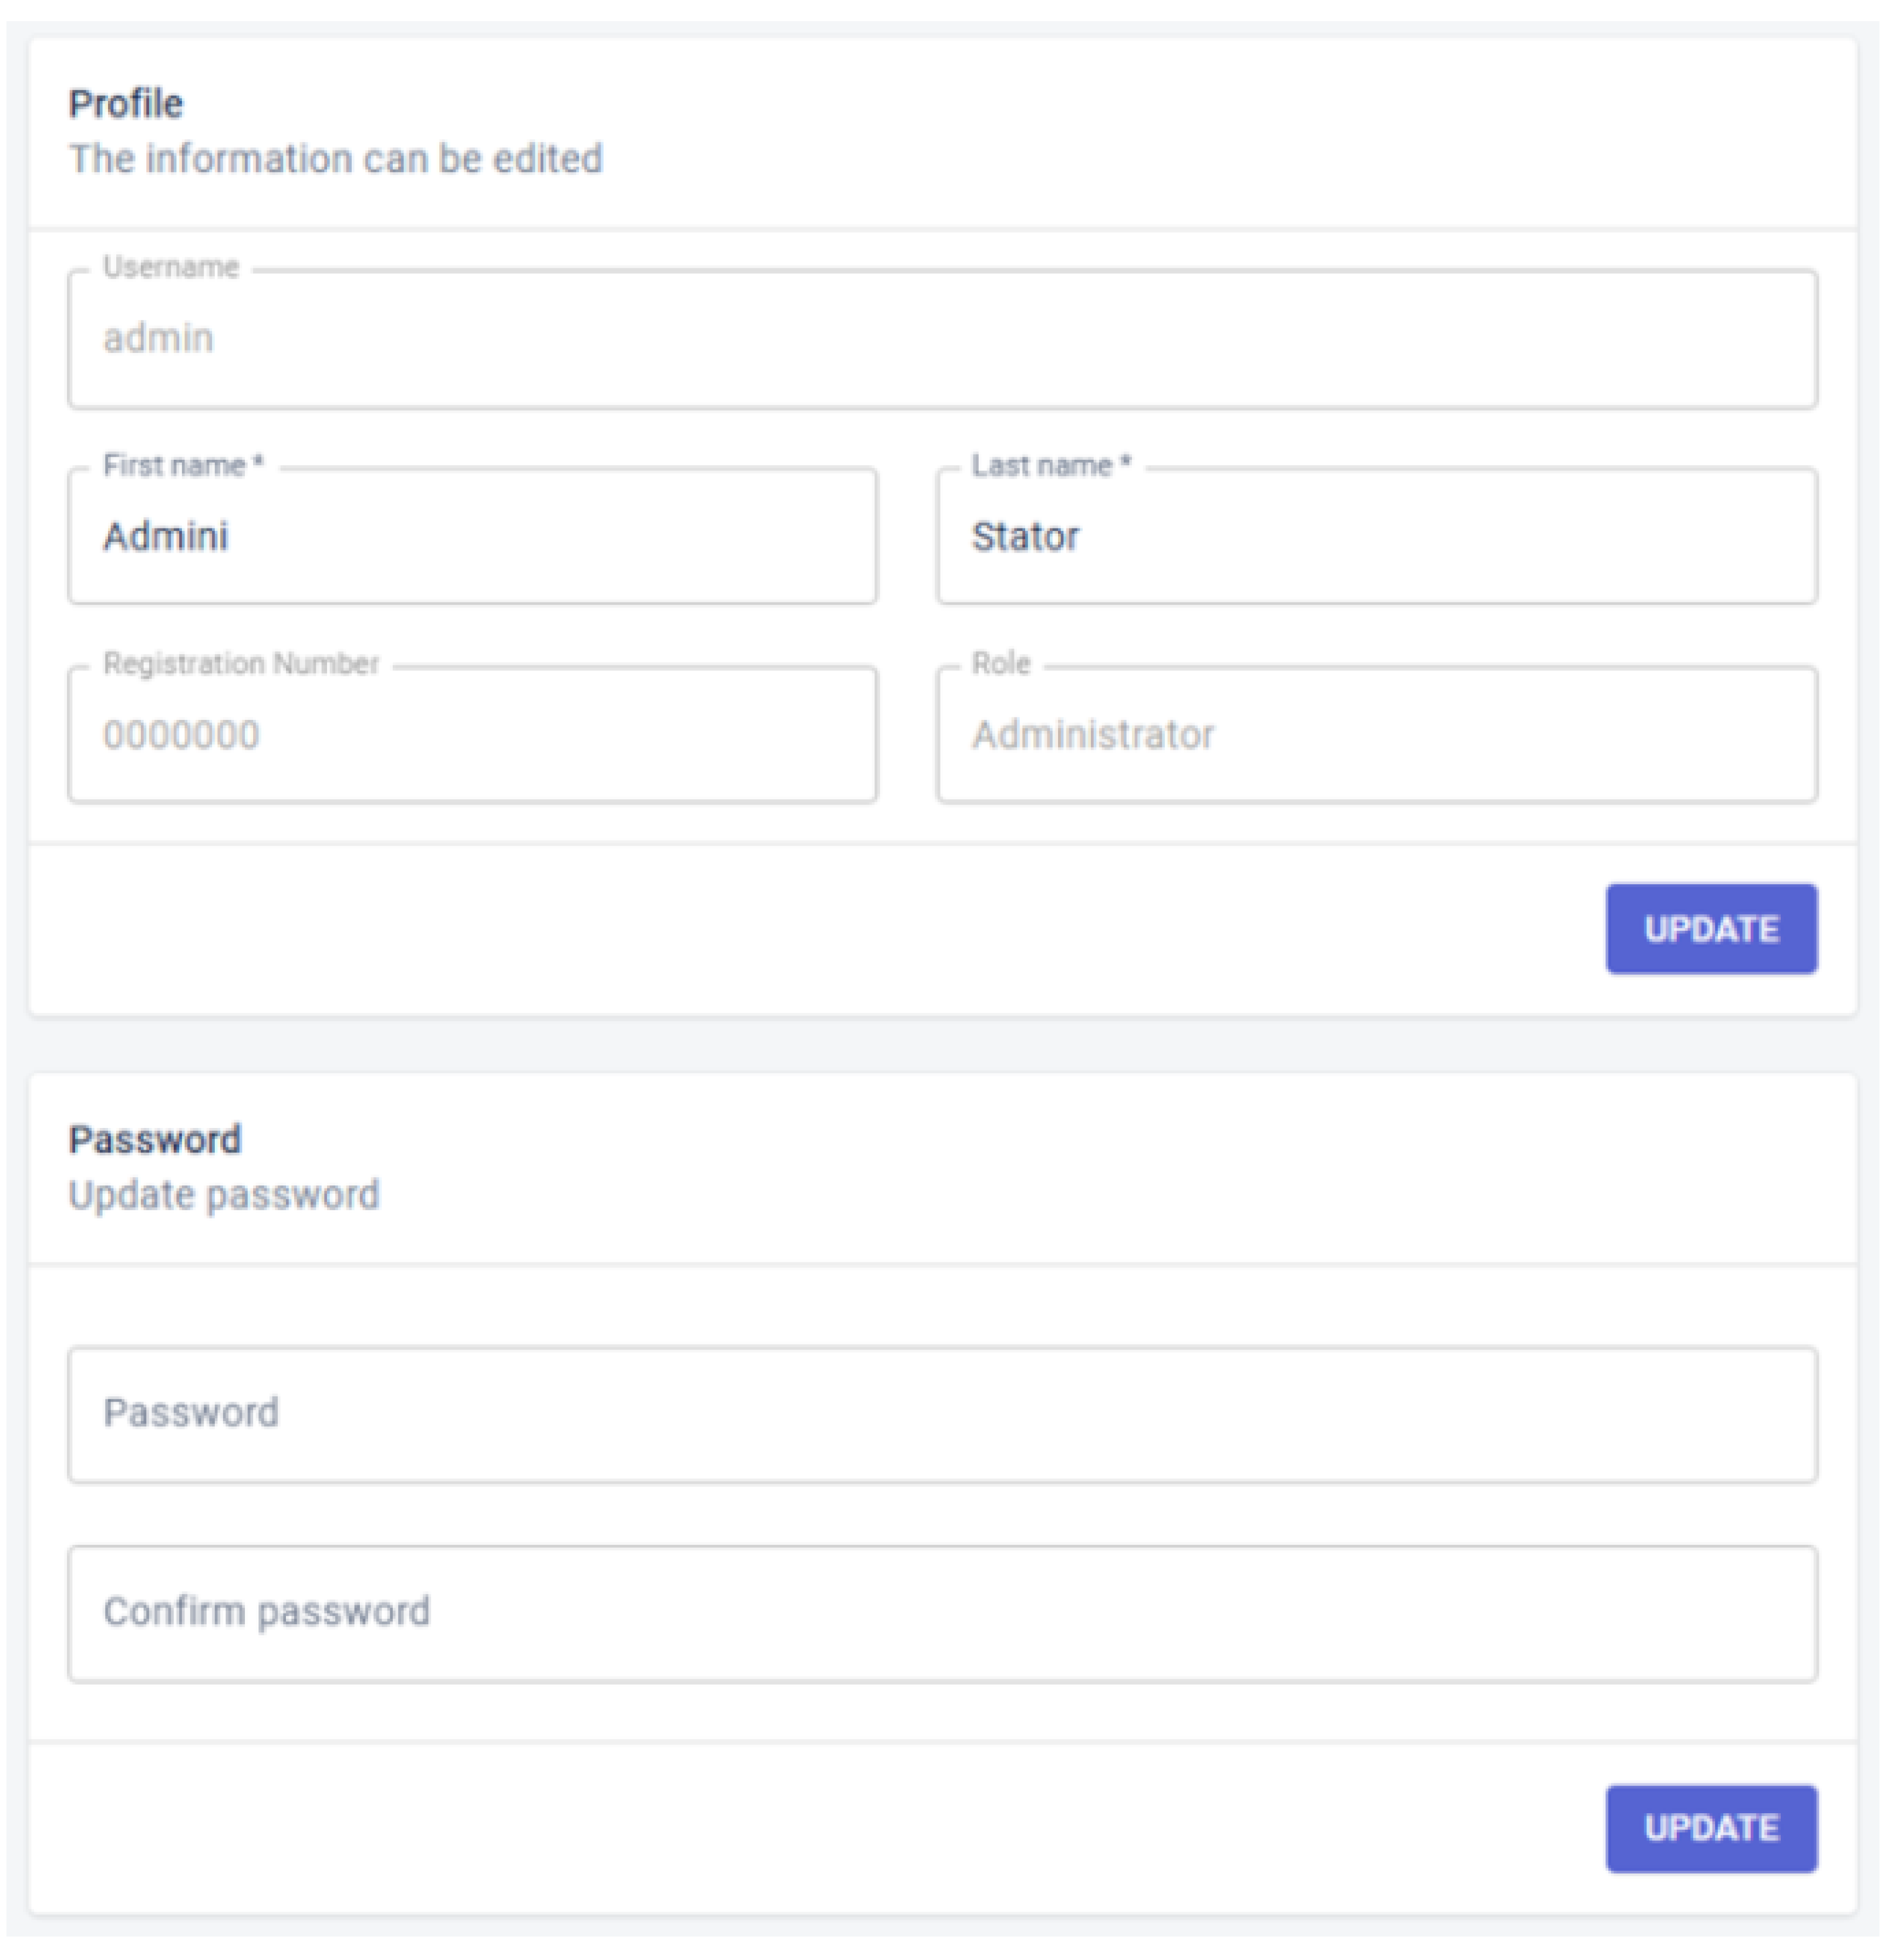Click the 'First name' floating label
Screen dimensions: 1890x1960
(x=174, y=465)
